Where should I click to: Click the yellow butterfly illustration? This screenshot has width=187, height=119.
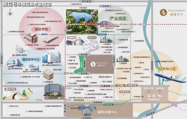pos(30,91)
